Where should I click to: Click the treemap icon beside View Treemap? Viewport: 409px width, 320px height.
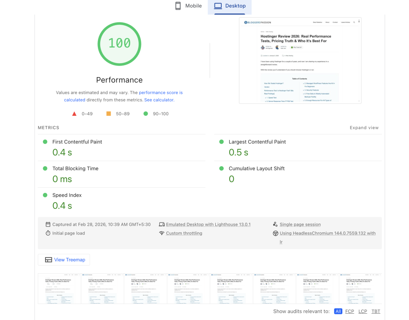click(48, 260)
